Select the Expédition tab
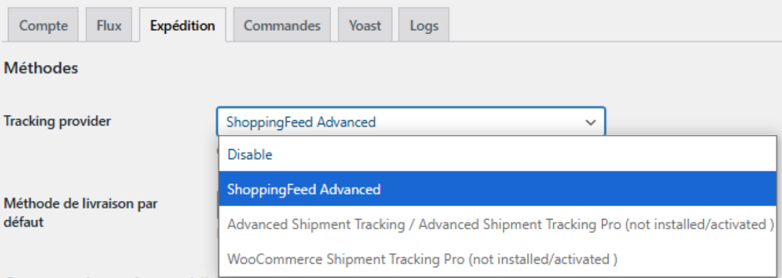The height and width of the screenshot is (278, 782). [183, 25]
